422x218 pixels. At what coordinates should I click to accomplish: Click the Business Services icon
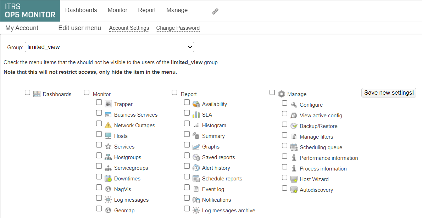point(108,114)
